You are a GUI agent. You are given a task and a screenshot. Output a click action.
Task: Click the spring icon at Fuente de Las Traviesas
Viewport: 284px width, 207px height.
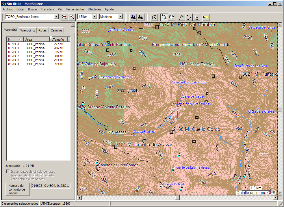click(173, 169)
